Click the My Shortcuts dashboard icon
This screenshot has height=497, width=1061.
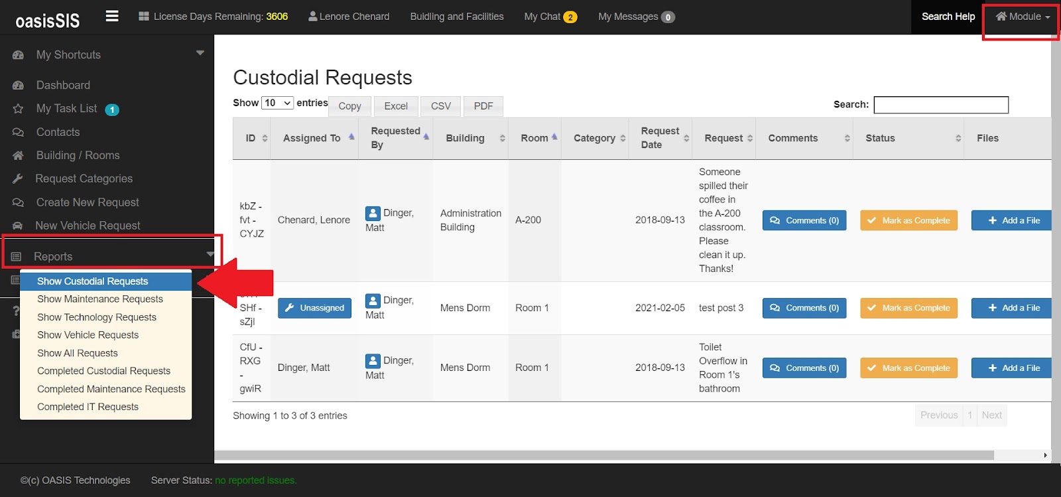click(18, 55)
